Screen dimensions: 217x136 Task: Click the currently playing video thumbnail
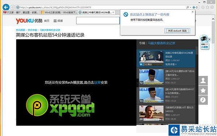151,58
